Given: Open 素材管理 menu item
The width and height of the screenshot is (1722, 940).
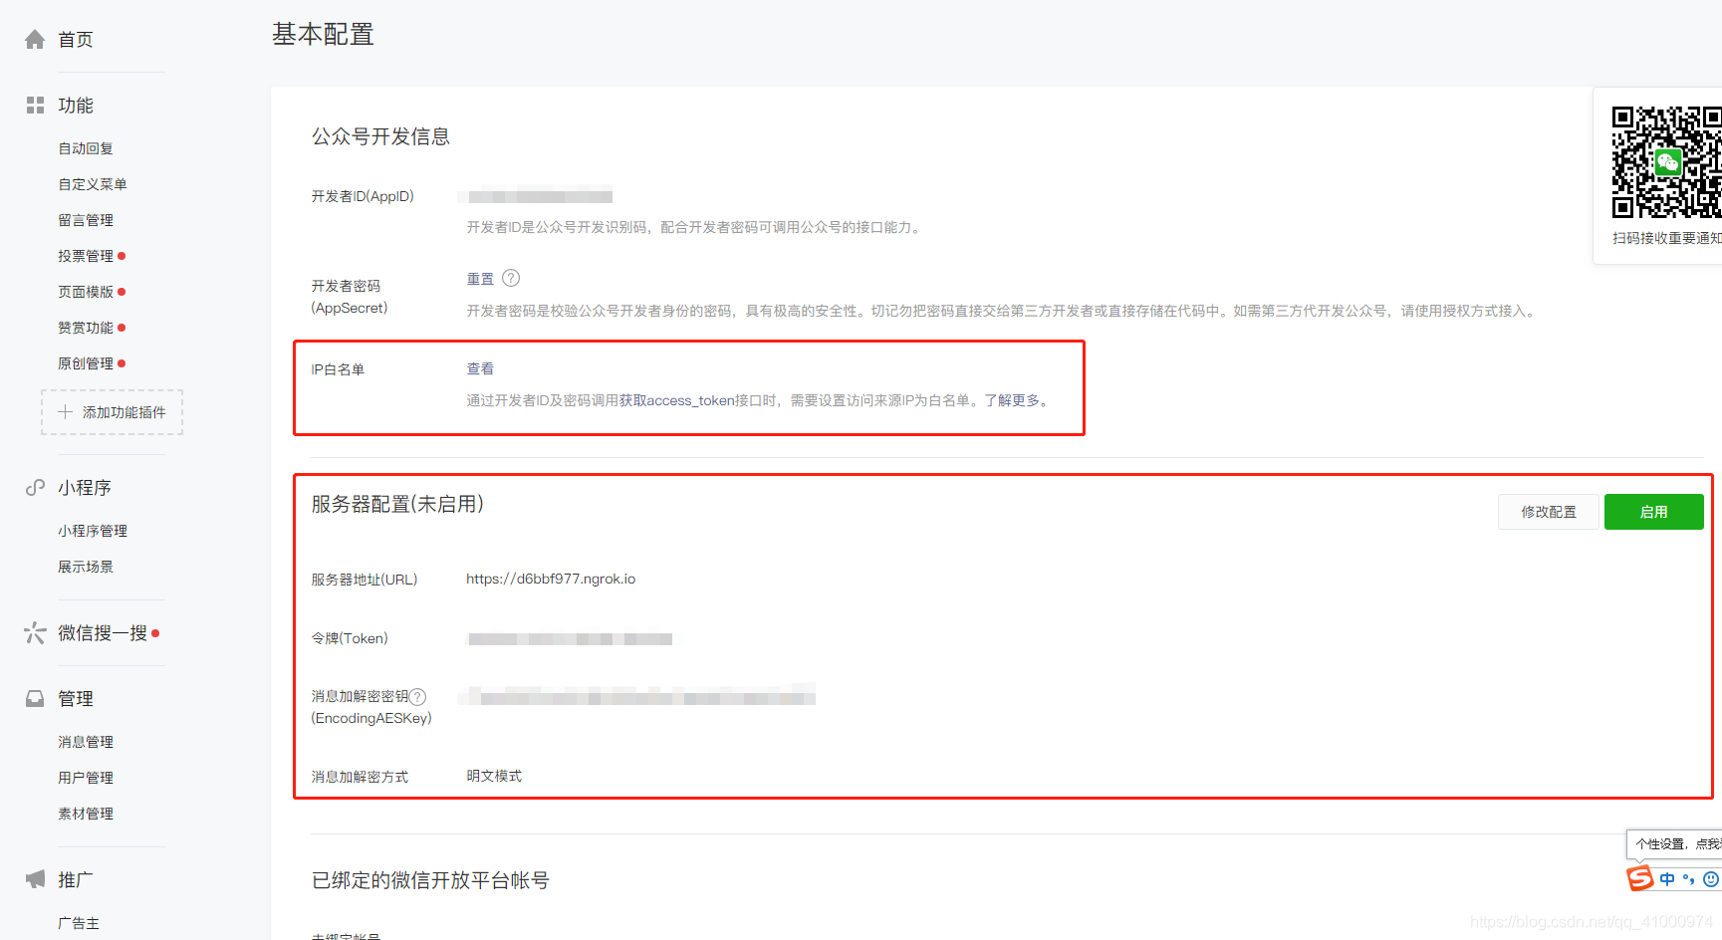Looking at the screenshot, I should pos(86,814).
